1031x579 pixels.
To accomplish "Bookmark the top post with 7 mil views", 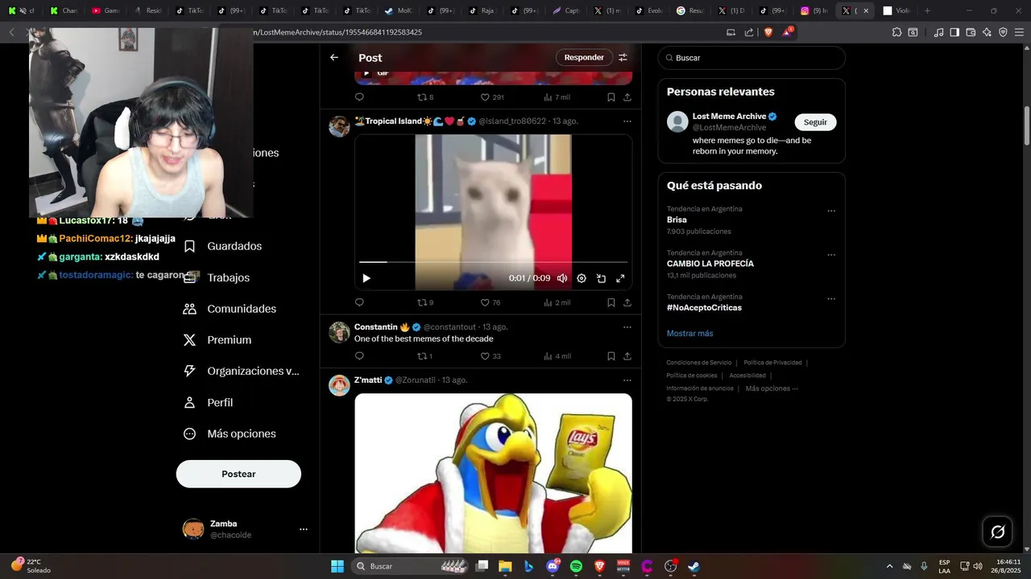I will click(x=611, y=97).
